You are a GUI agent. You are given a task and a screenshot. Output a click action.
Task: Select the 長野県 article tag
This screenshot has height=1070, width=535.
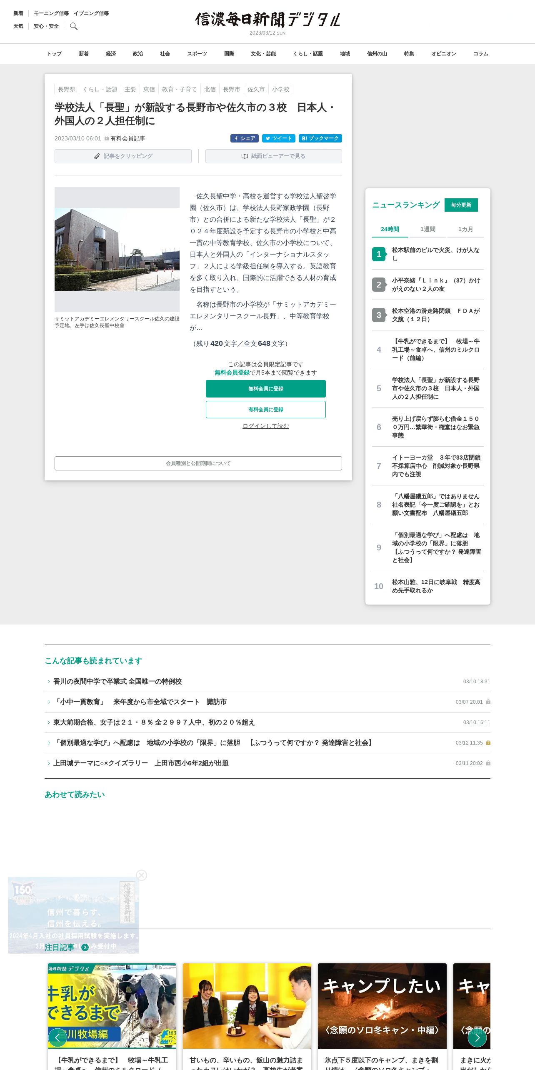click(67, 89)
